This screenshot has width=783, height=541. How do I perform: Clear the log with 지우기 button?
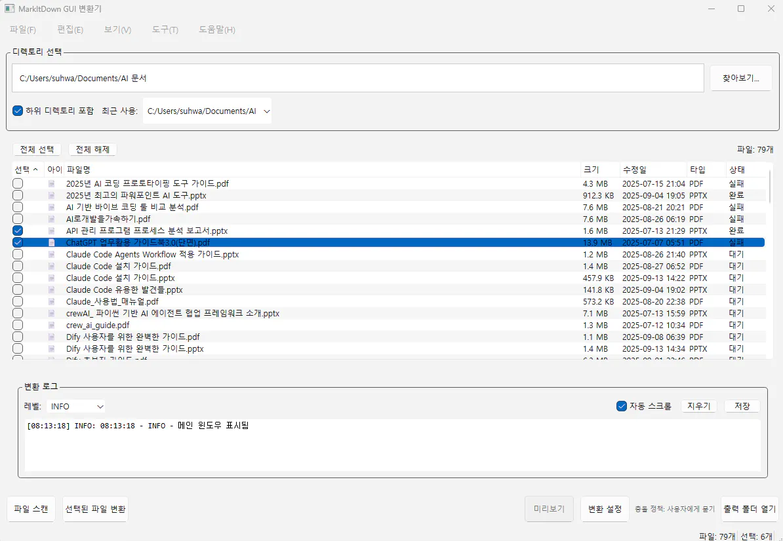[x=699, y=406]
